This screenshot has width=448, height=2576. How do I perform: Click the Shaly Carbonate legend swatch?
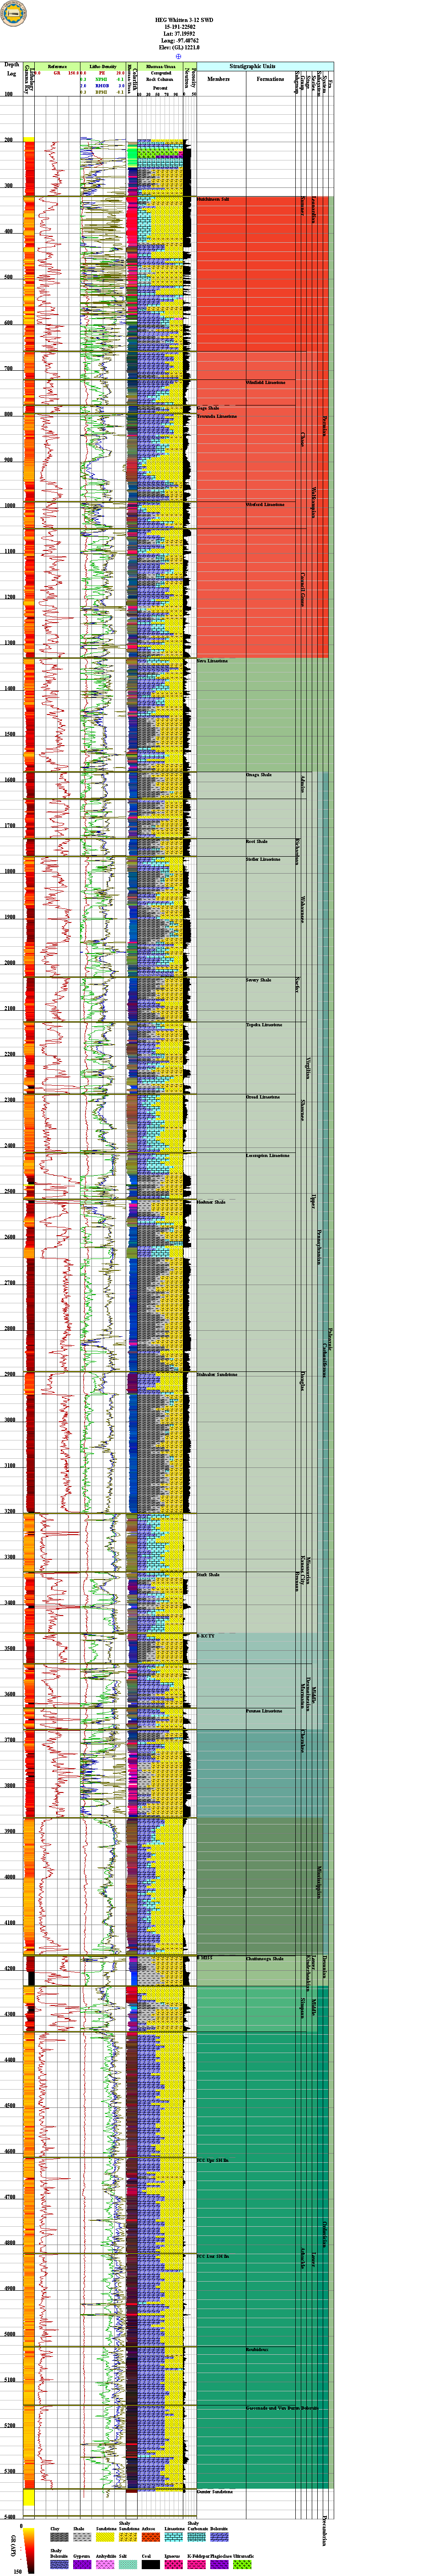coord(198,2536)
